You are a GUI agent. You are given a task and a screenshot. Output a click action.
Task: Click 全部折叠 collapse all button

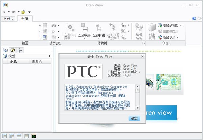pyautogui.click(x=99, y=31)
